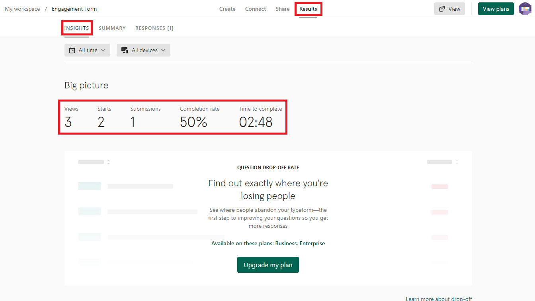Expand the All time dropdown chevron
The width and height of the screenshot is (535, 301).
[x=103, y=50]
